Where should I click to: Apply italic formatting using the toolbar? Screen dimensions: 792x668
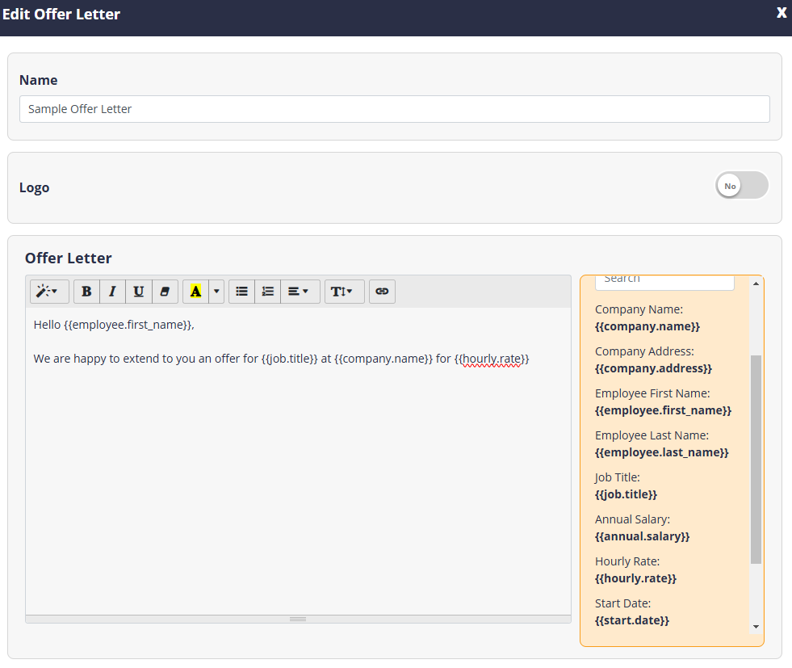112,292
